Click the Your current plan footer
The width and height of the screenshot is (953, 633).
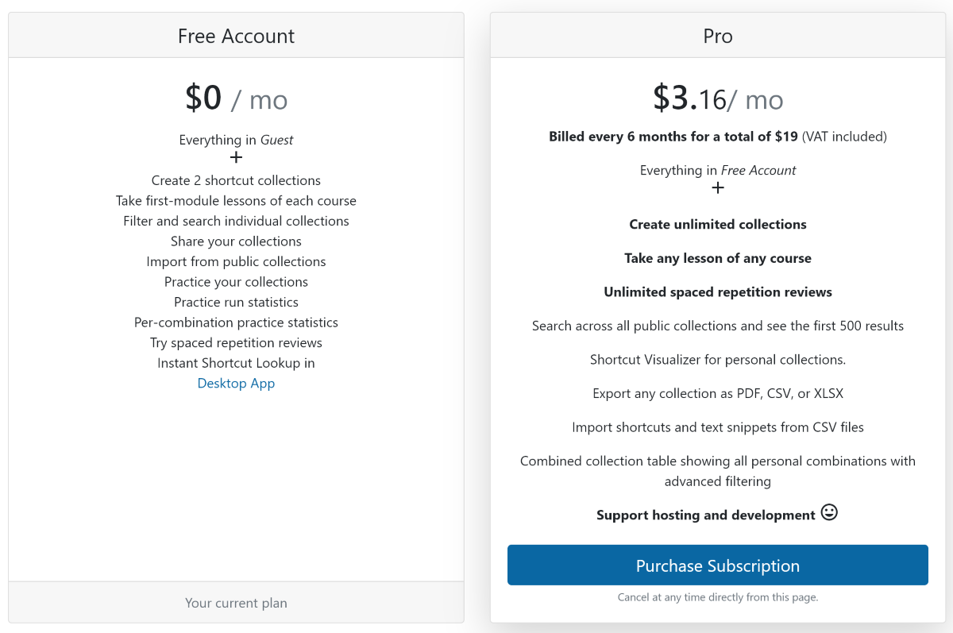point(236,603)
